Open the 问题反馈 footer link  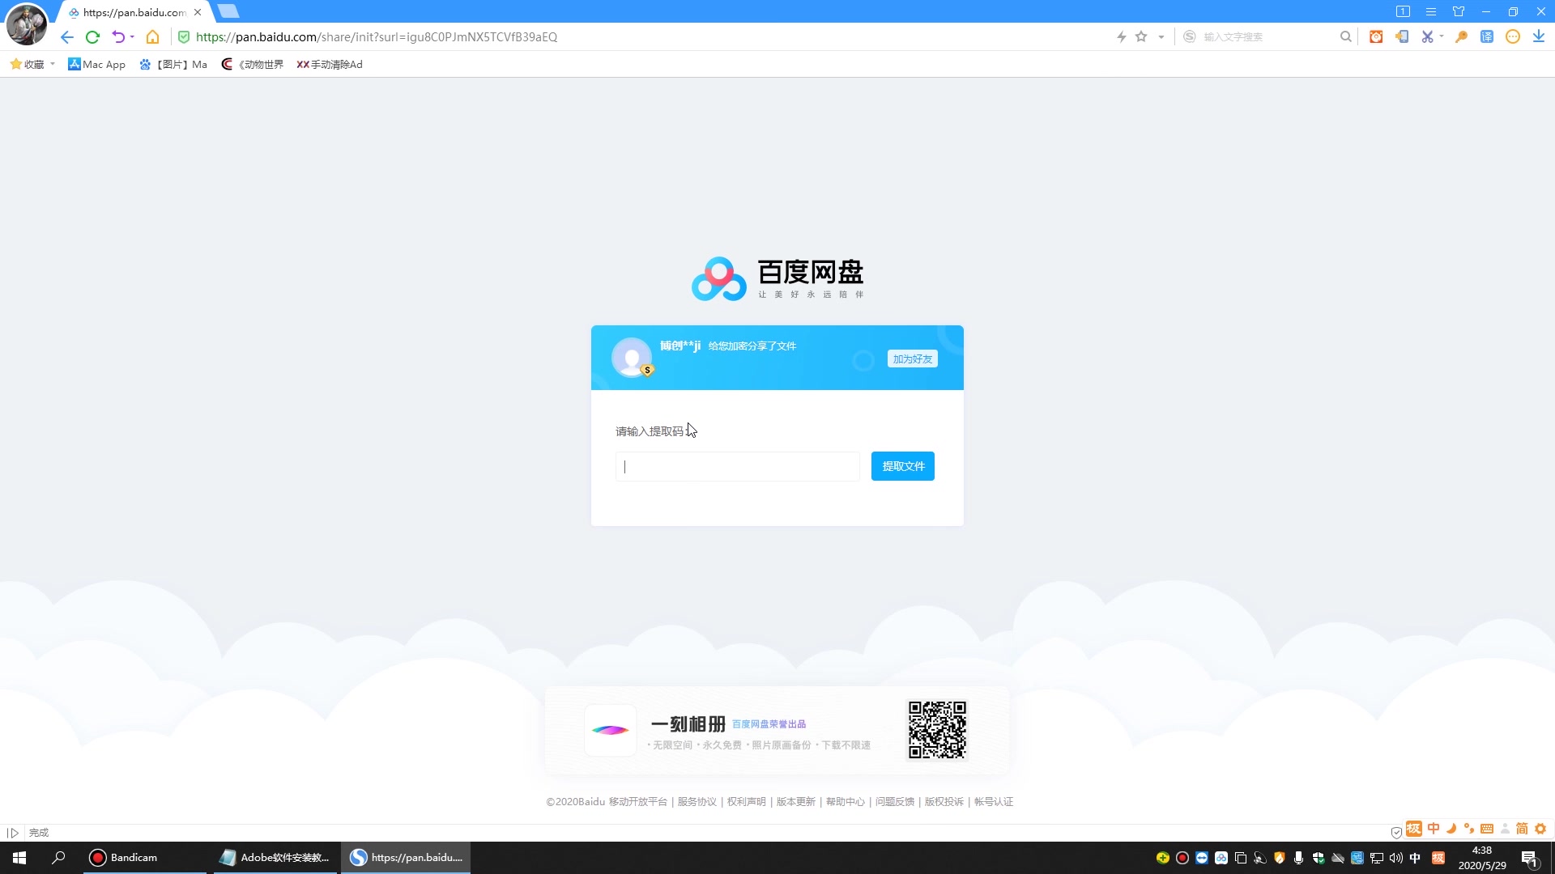895,802
